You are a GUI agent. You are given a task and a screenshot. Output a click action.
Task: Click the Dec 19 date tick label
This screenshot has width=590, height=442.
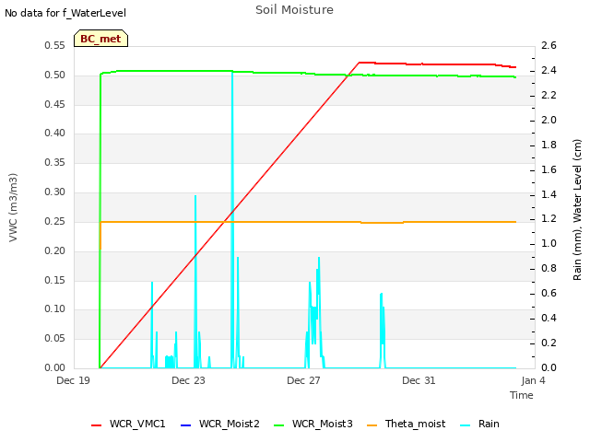click(x=73, y=380)
